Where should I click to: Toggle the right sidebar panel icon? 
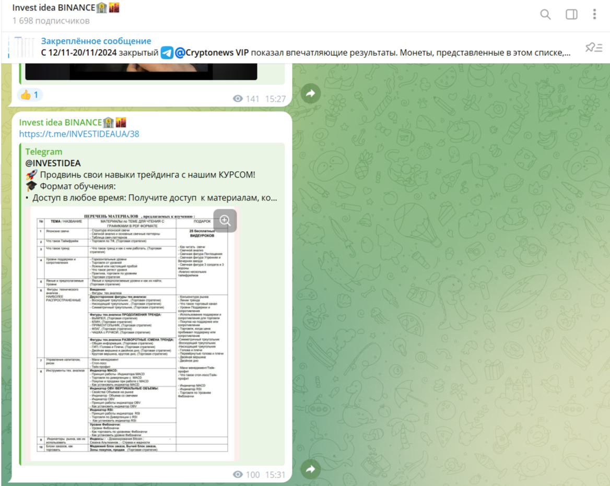tap(571, 15)
